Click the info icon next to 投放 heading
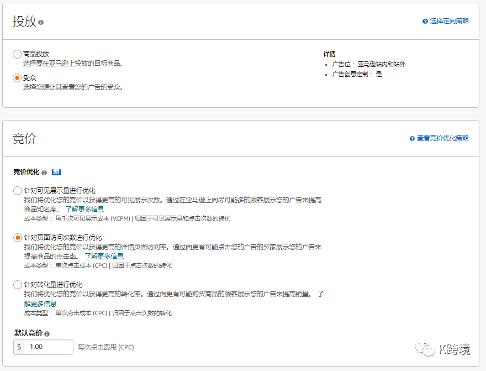This screenshot has width=486, height=371. (x=41, y=22)
